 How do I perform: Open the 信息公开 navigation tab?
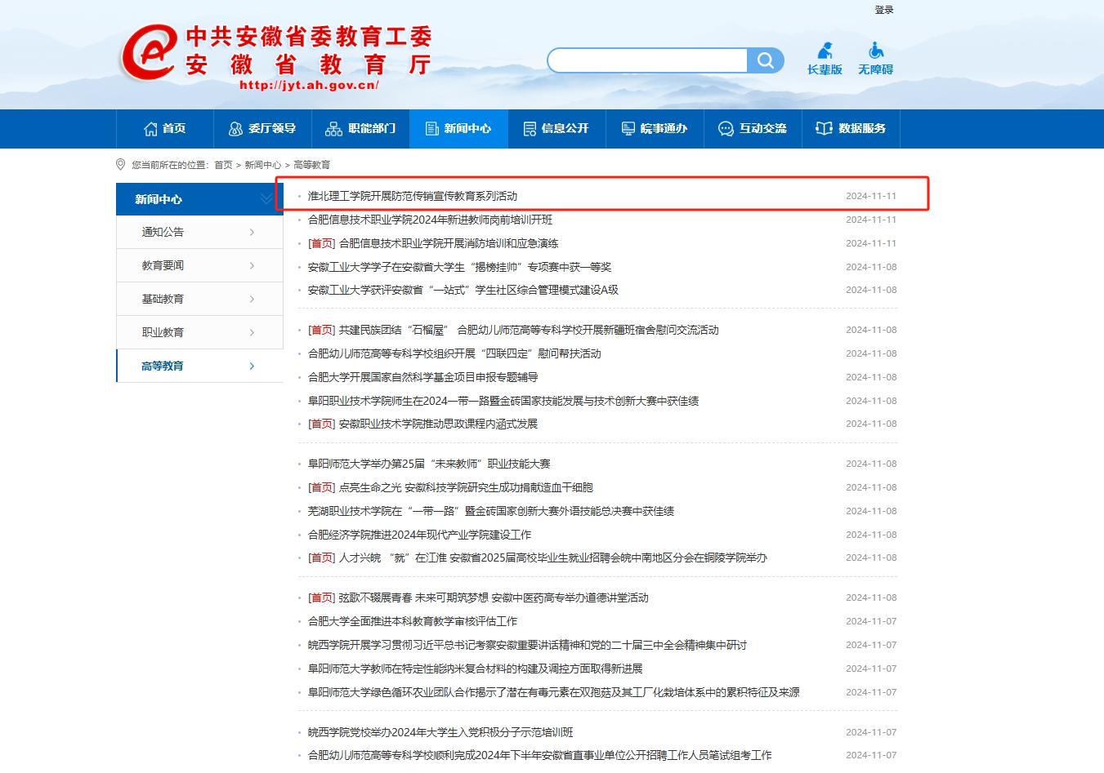(x=556, y=129)
